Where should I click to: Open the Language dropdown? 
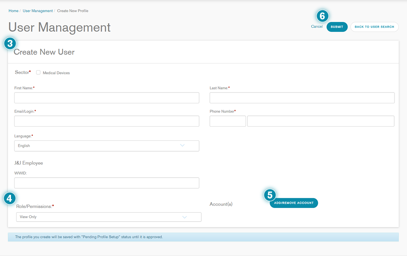[x=107, y=146]
